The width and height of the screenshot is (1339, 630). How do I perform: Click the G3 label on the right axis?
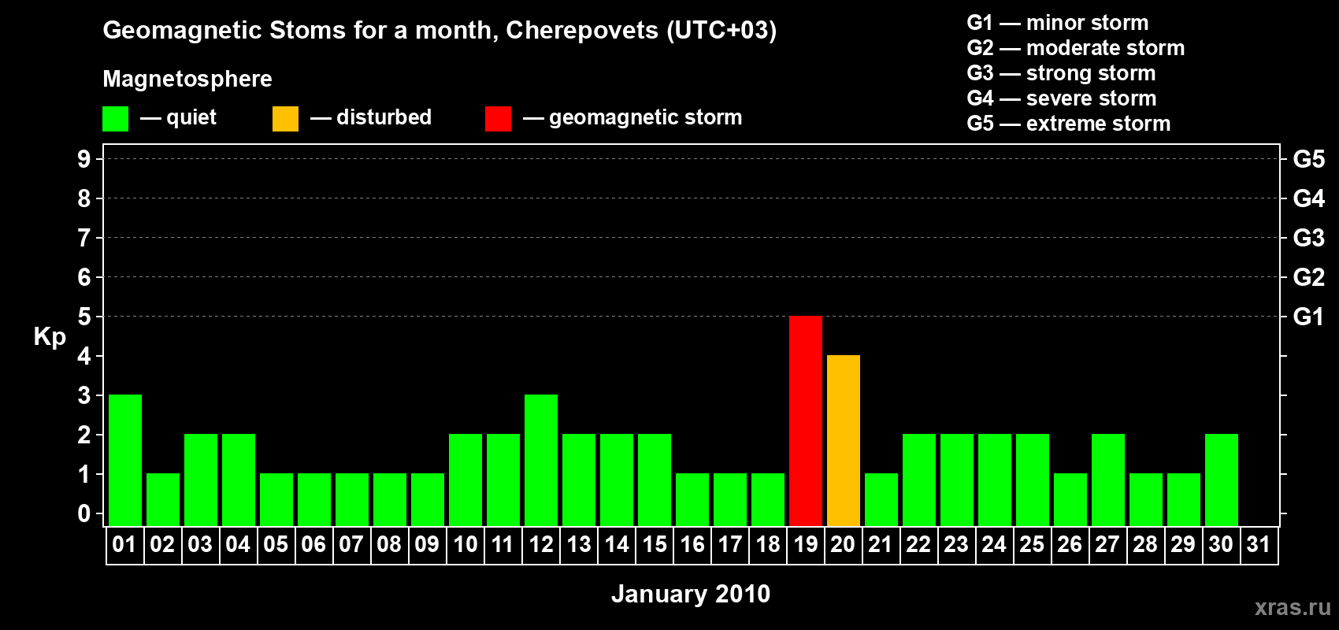[1309, 238]
